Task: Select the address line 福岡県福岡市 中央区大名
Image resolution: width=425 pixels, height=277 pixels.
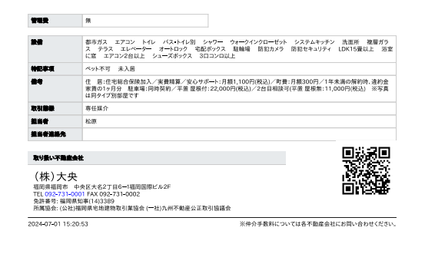Action: pos(102,187)
